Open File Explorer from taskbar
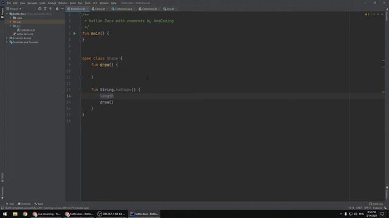Image resolution: width=389 pixels, height=218 pixels. coord(15,214)
